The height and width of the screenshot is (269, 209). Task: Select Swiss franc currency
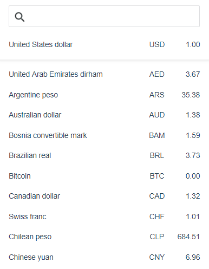click(x=104, y=216)
